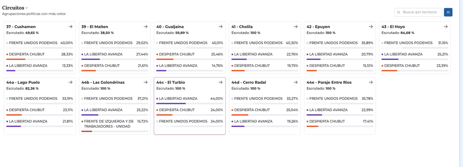Screen dimensions: 463x167
Task: Click the 40,00% value in Cushamen card
Action: [67, 43]
